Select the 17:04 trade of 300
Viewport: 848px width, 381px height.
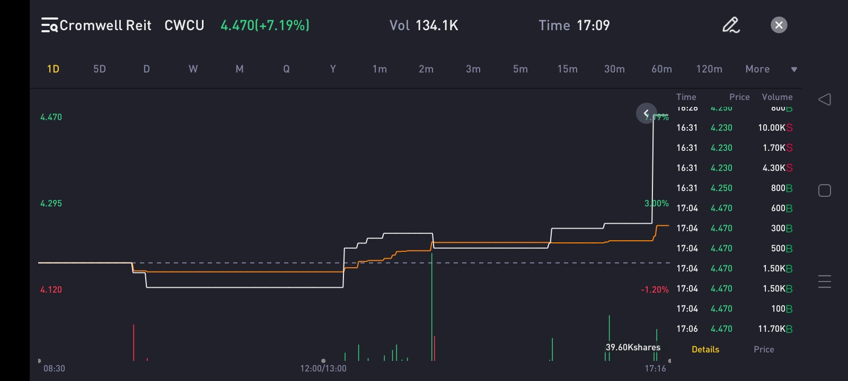(x=735, y=228)
